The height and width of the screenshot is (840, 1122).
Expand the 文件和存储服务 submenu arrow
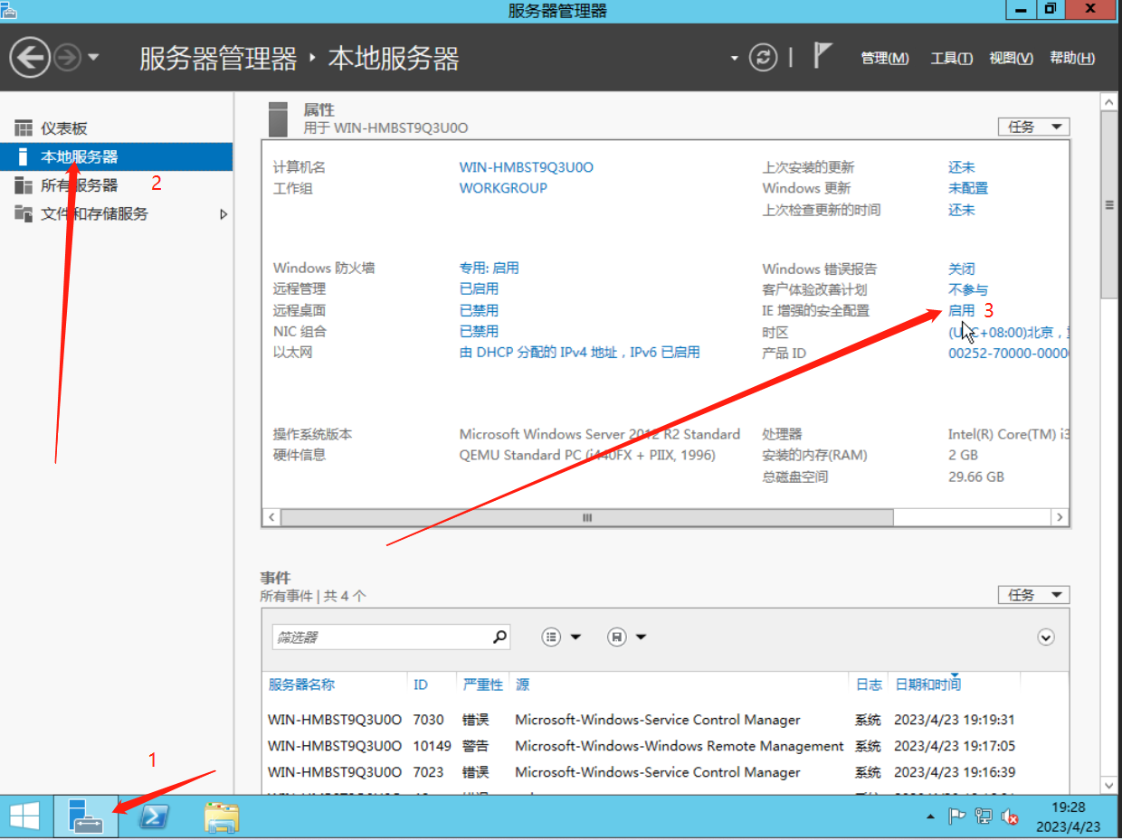[223, 214]
